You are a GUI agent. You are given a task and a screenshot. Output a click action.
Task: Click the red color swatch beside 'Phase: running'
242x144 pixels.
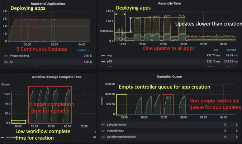tap(6, 56)
